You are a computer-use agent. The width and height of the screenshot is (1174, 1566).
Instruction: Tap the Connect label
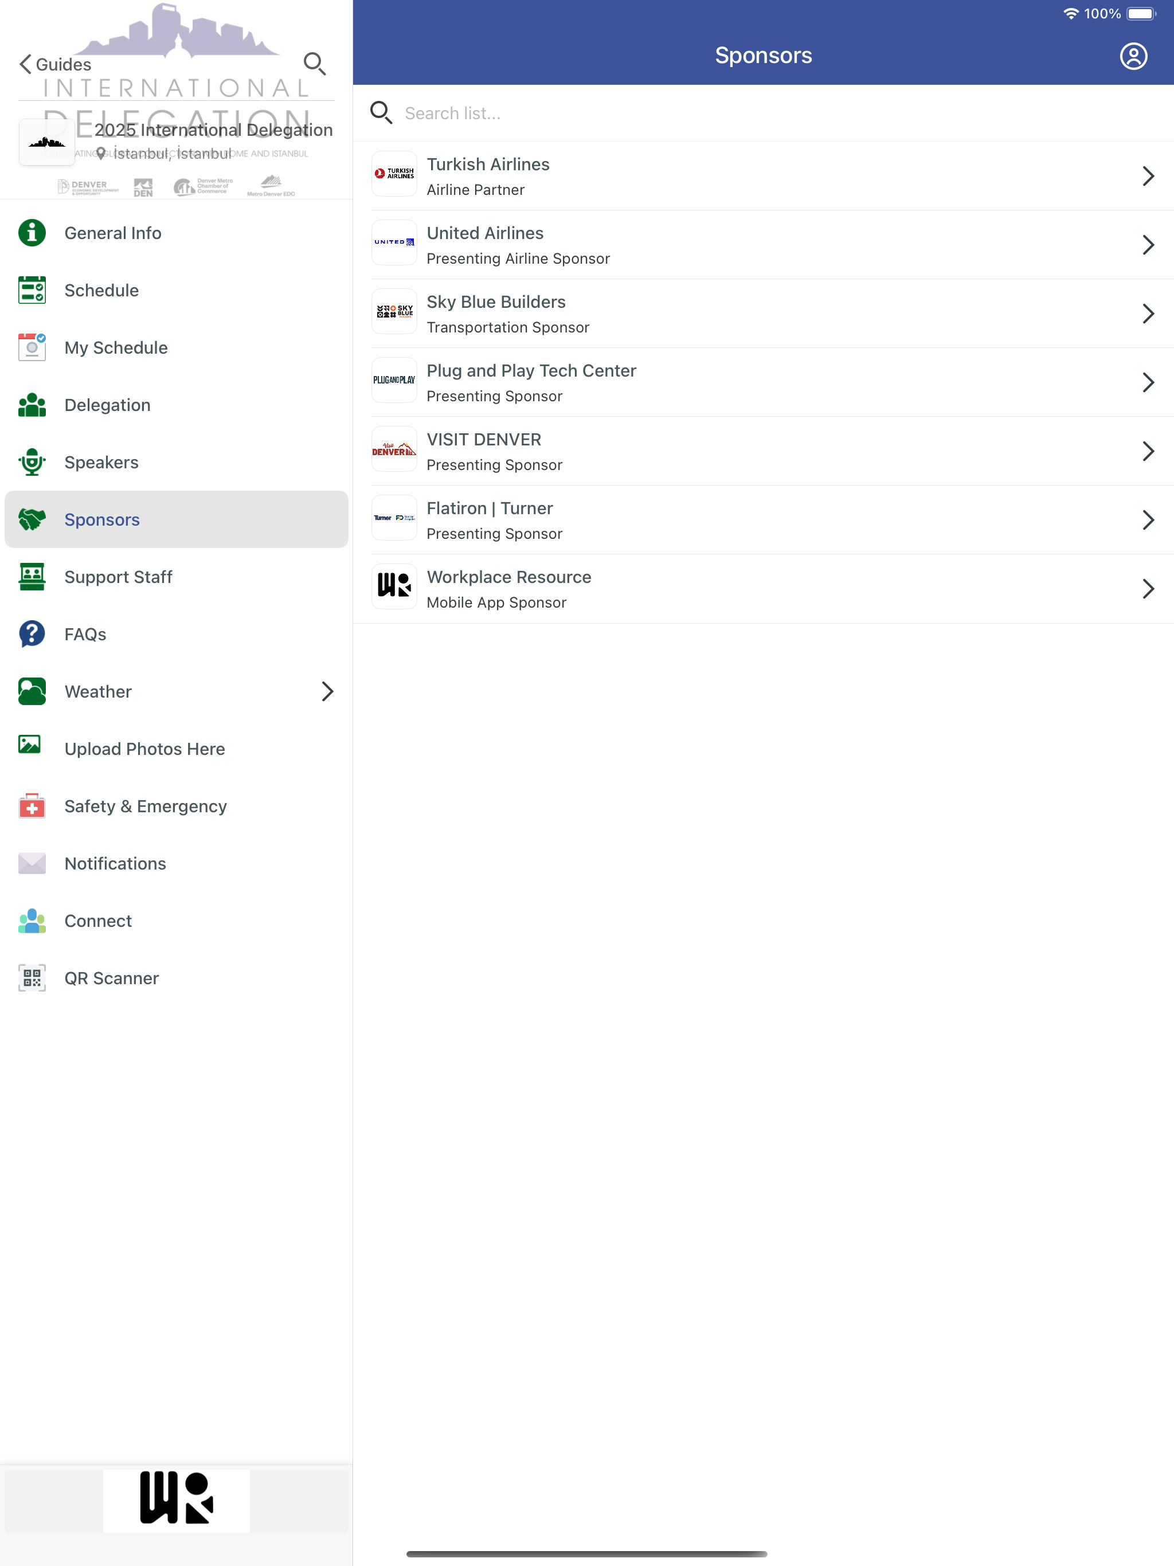click(99, 921)
